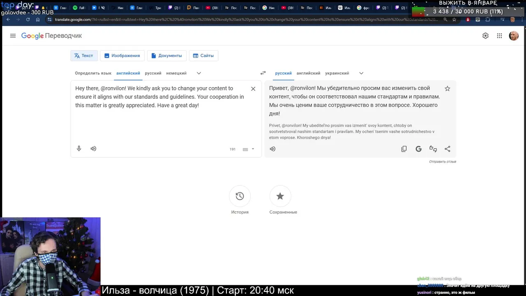Viewport: 526px width, 296px height.
Task: Open browser extensions puzzle icon
Action: pos(488,19)
